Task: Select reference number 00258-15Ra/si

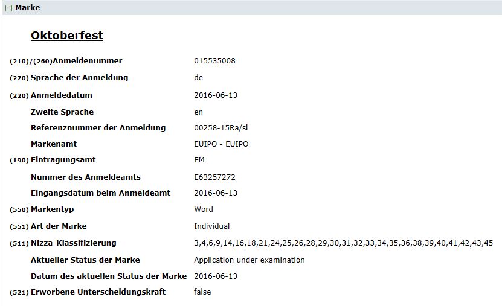Action: pyautogui.click(x=221, y=128)
